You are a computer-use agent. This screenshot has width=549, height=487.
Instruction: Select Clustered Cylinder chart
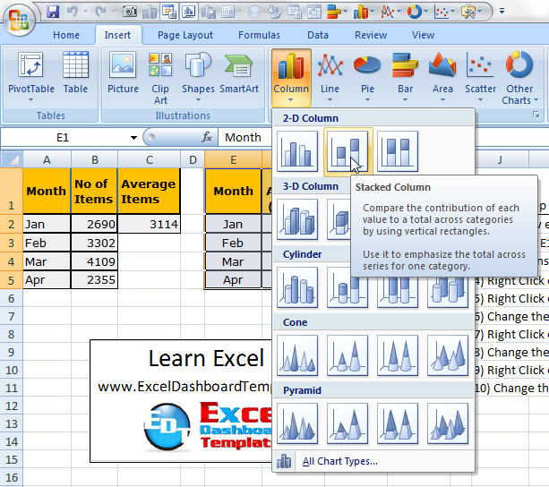click(297, 287)
